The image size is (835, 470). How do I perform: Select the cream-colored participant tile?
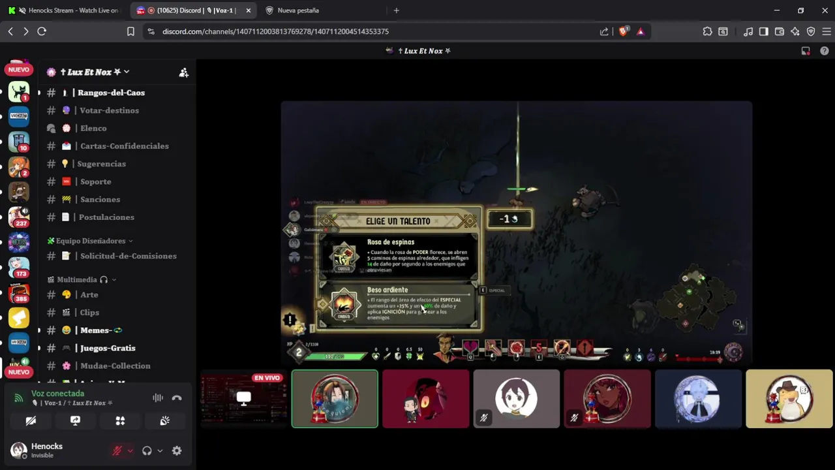(789, 399)
